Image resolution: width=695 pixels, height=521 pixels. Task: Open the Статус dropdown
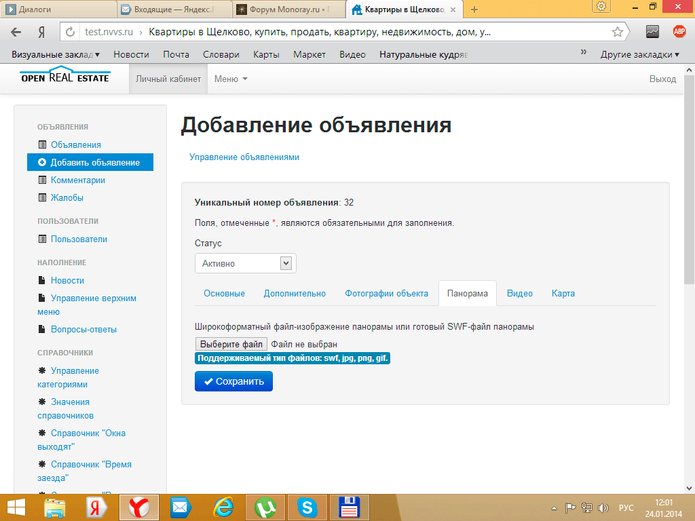245,263
